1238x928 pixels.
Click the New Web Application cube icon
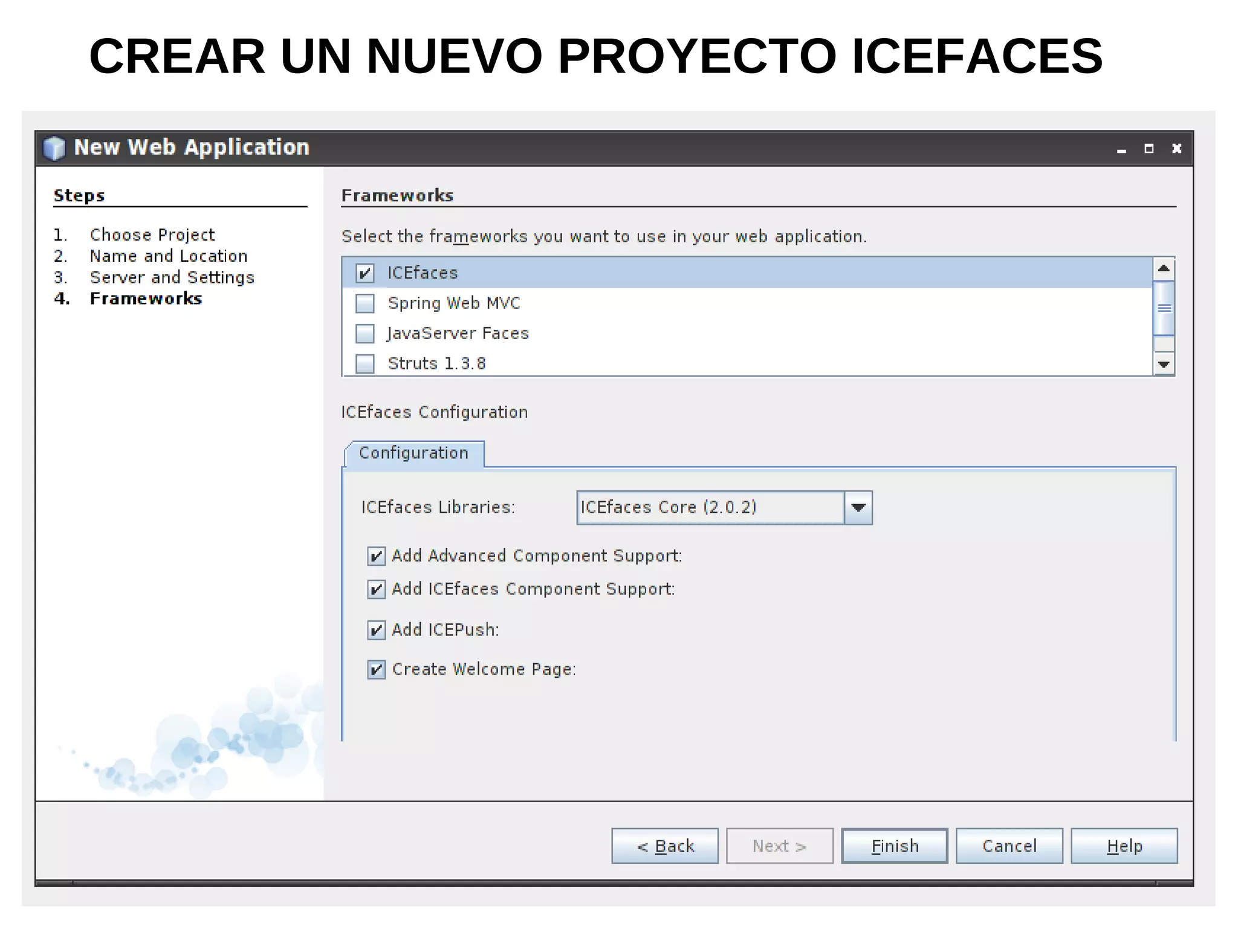54,148
